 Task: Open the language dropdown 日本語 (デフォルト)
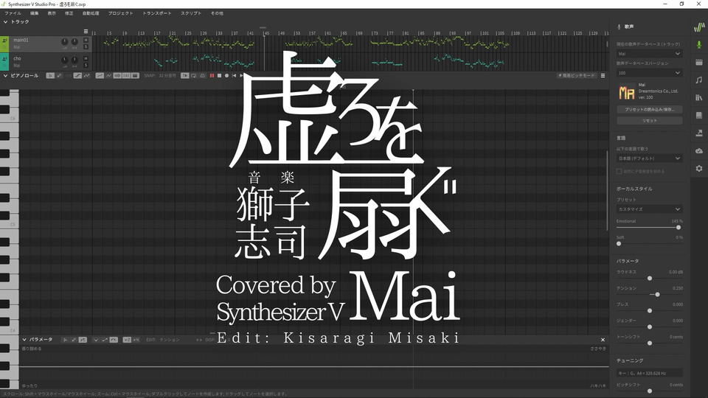[x=649, y=158]
